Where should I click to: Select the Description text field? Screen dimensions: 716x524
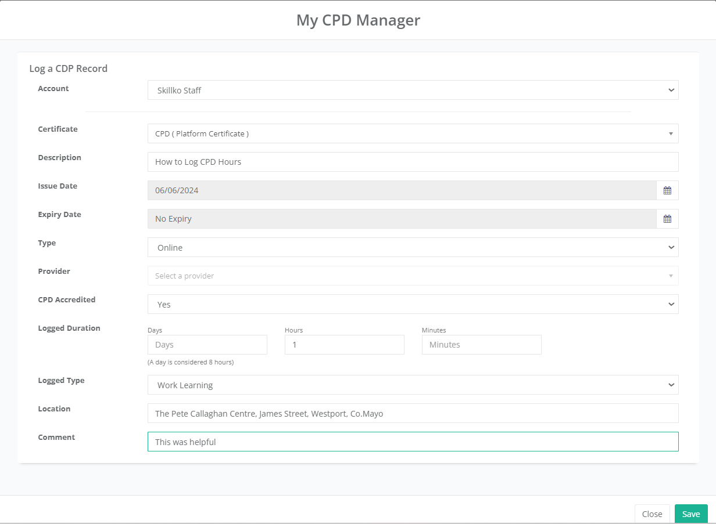coord(413,162)
